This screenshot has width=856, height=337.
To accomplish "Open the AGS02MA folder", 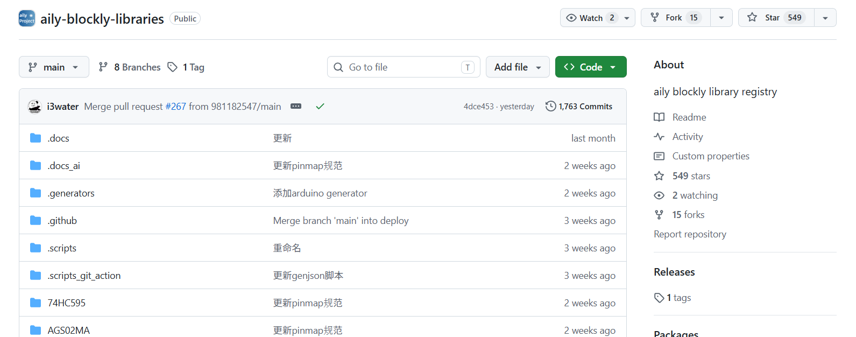I will (69, 331).
